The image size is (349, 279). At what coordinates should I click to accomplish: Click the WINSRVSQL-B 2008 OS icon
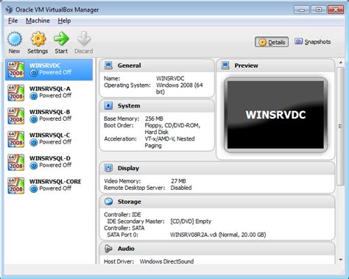click(16, 116)
